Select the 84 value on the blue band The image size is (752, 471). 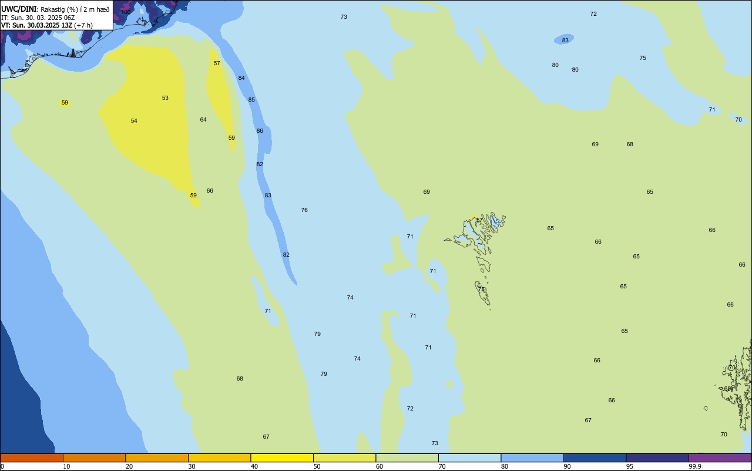241,78
